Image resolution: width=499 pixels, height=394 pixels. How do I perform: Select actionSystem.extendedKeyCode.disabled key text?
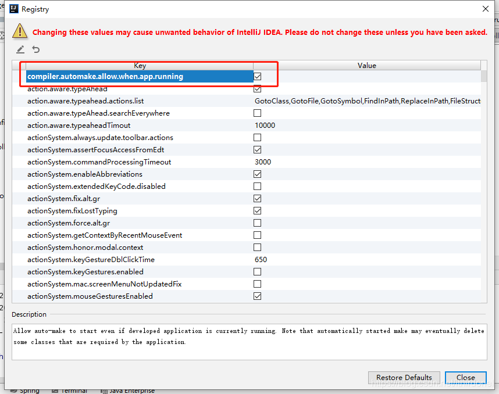97,187
